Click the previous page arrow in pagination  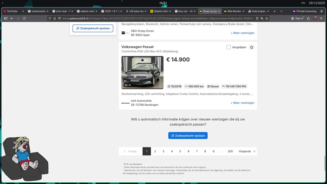tap(124, 151)
